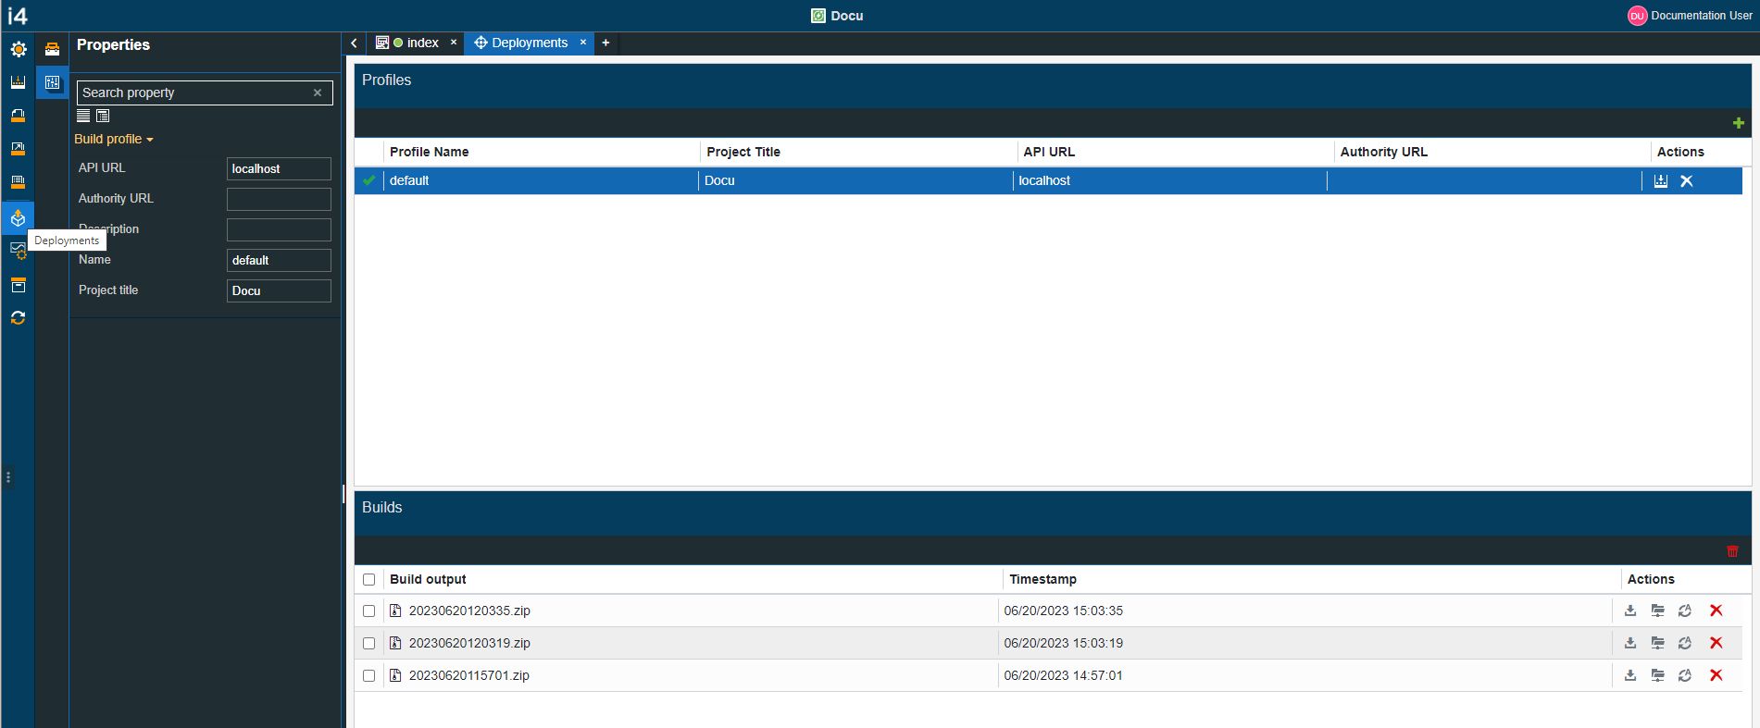Open the chart-with-gear icon in sidebar

click(18, 251)
